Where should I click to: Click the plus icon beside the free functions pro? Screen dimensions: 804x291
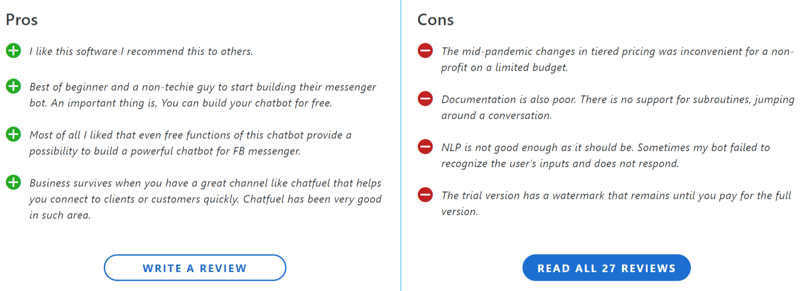click(12, 135)
